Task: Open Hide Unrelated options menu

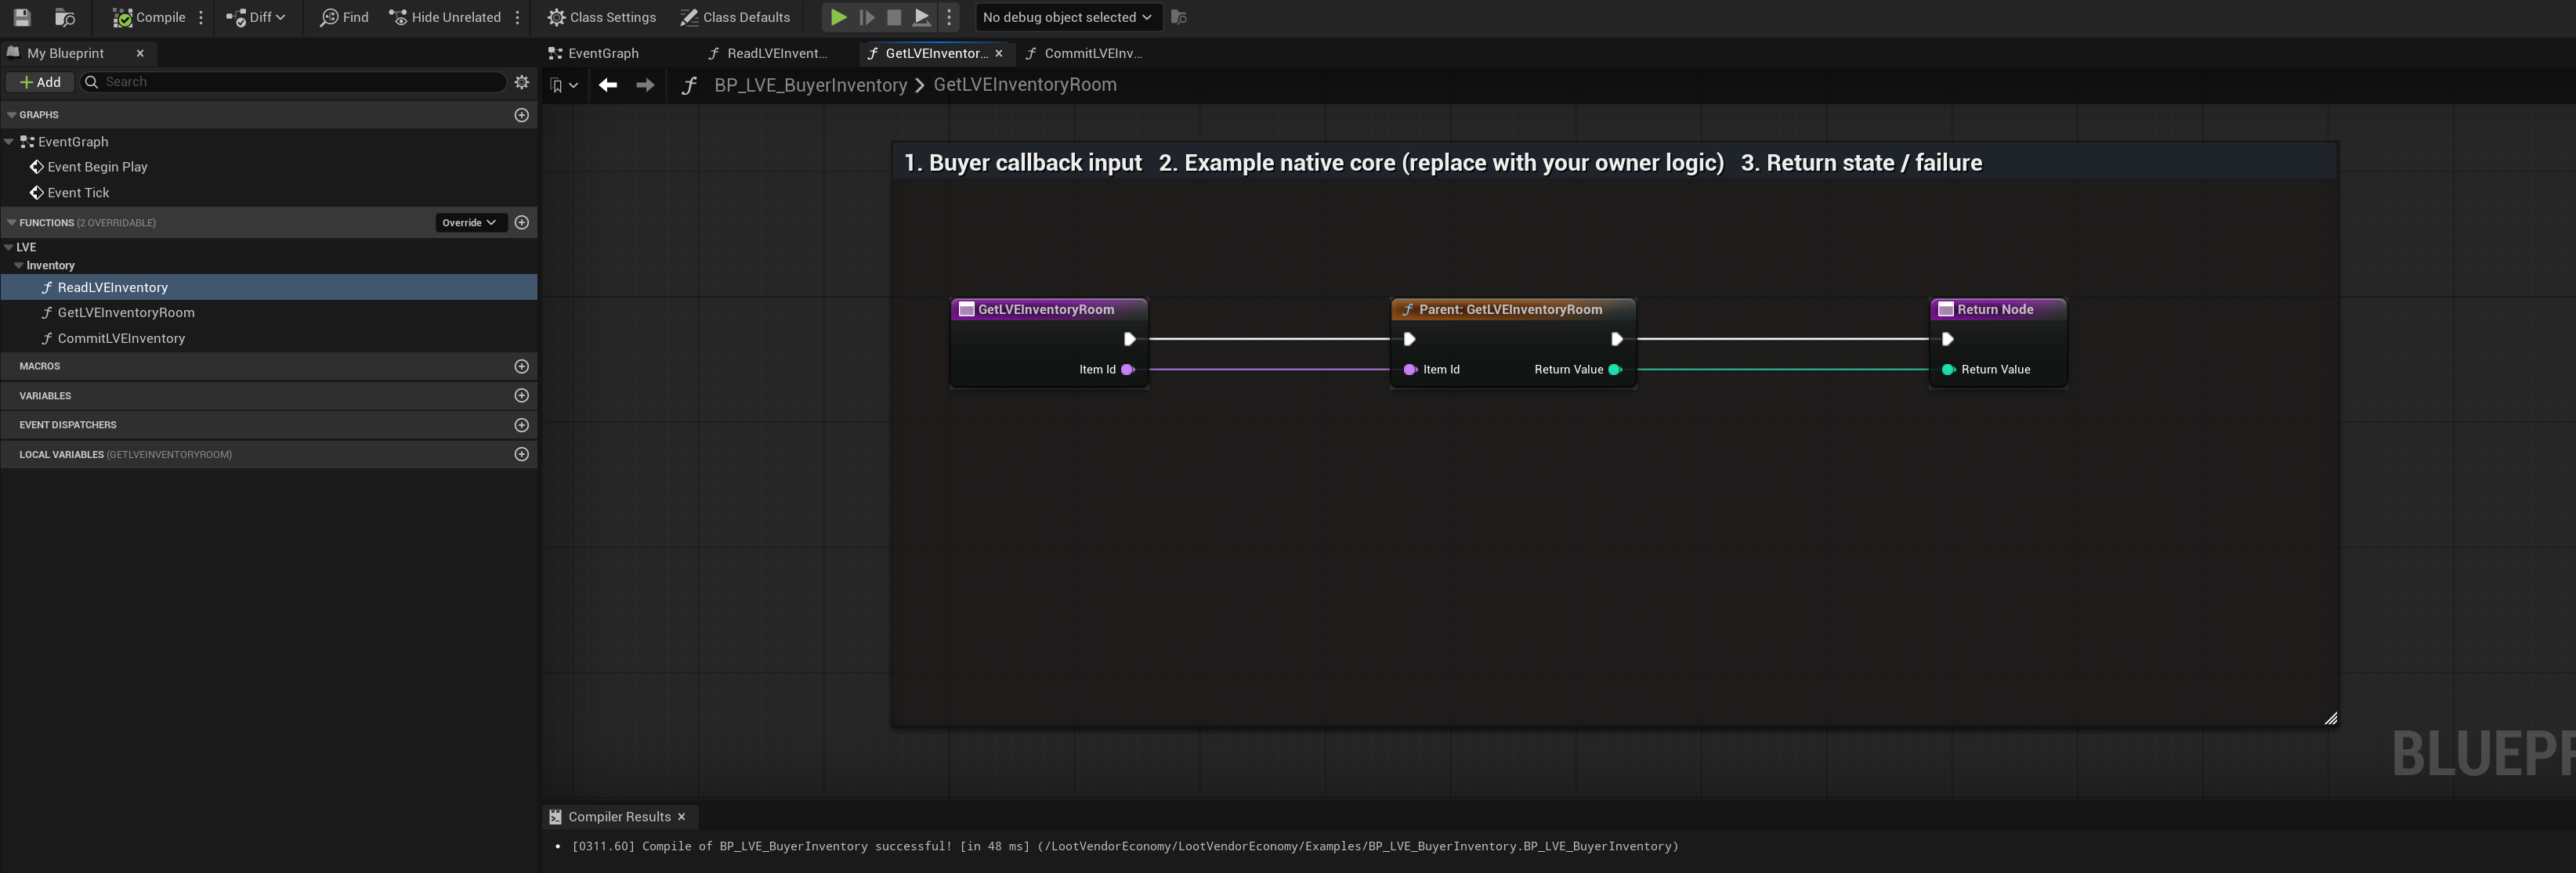Action: tap(518, 17)
